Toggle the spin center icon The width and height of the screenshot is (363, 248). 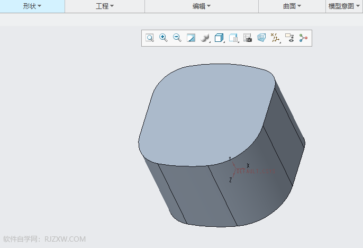[303, 38]
